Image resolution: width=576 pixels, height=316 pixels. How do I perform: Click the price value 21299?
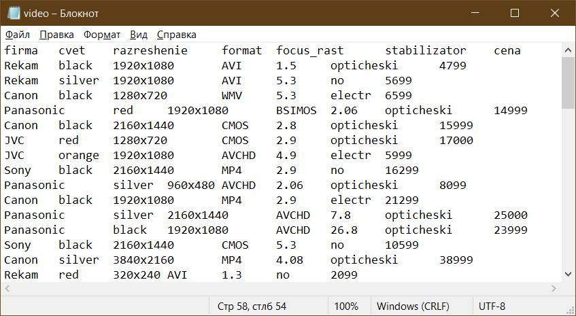402,200
